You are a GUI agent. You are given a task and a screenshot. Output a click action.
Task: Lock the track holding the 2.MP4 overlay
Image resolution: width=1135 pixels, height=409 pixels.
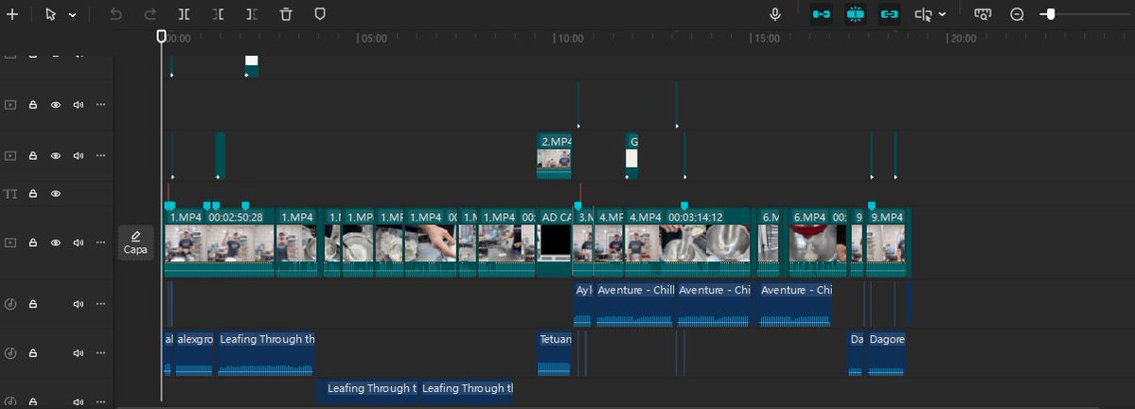pos(32,155)
